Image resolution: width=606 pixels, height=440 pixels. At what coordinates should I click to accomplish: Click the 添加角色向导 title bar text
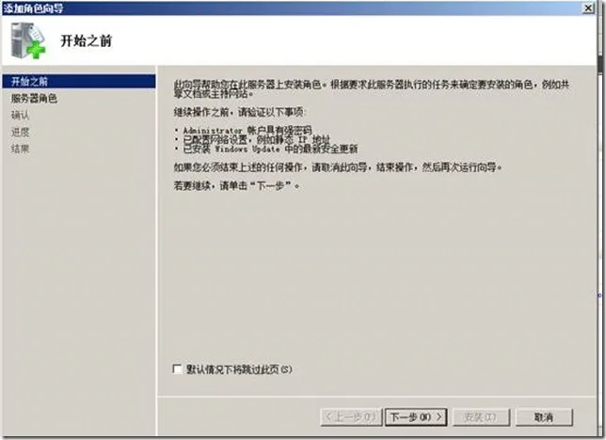33,8
